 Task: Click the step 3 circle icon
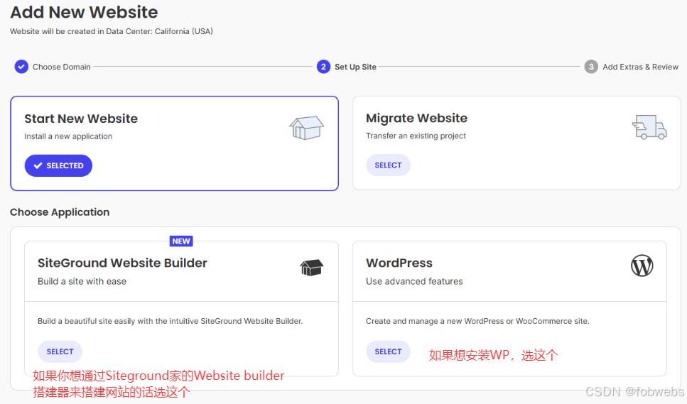coord(591,67)
